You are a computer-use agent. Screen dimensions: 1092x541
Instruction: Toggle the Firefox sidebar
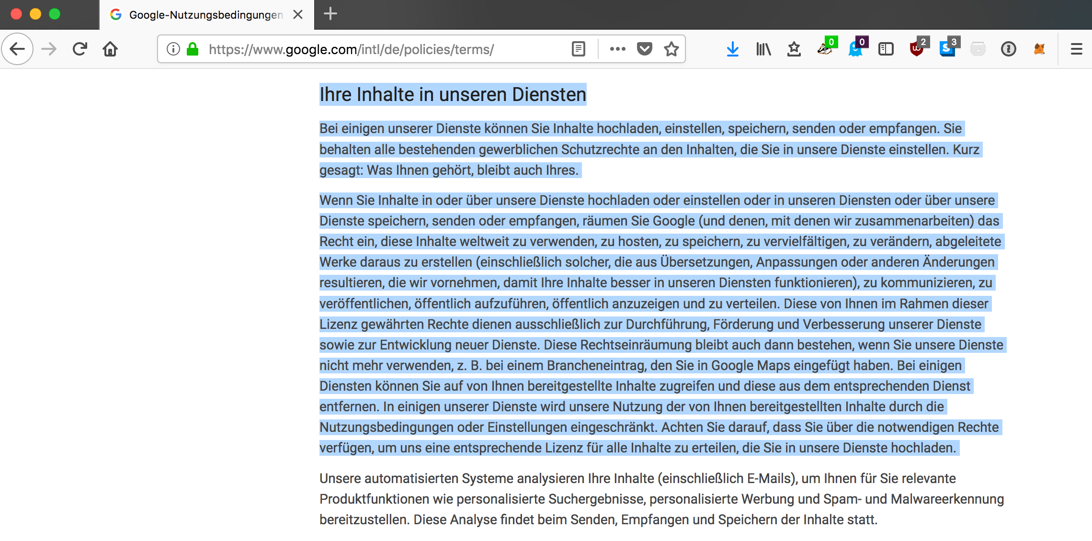click(x=886, y=49)
